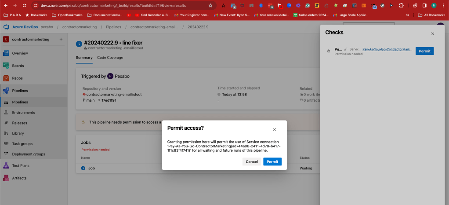Open pexabo breadcrumb
Image resolution: width=449 pixels, height=205 pixels.
tap(46, 27)
